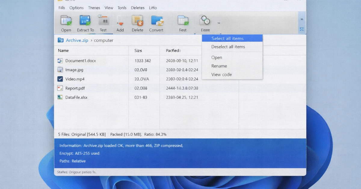Uncheck the Video.mp4 checkbox

pos(60,79)
